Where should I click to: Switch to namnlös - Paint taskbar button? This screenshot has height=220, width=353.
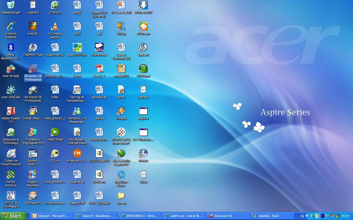tap(272, 216)
